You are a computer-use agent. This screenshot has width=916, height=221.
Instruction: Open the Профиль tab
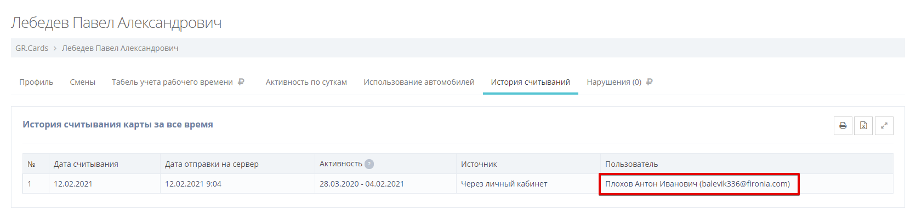36,82
